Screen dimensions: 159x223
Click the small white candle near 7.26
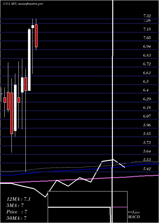click(33, 26)
